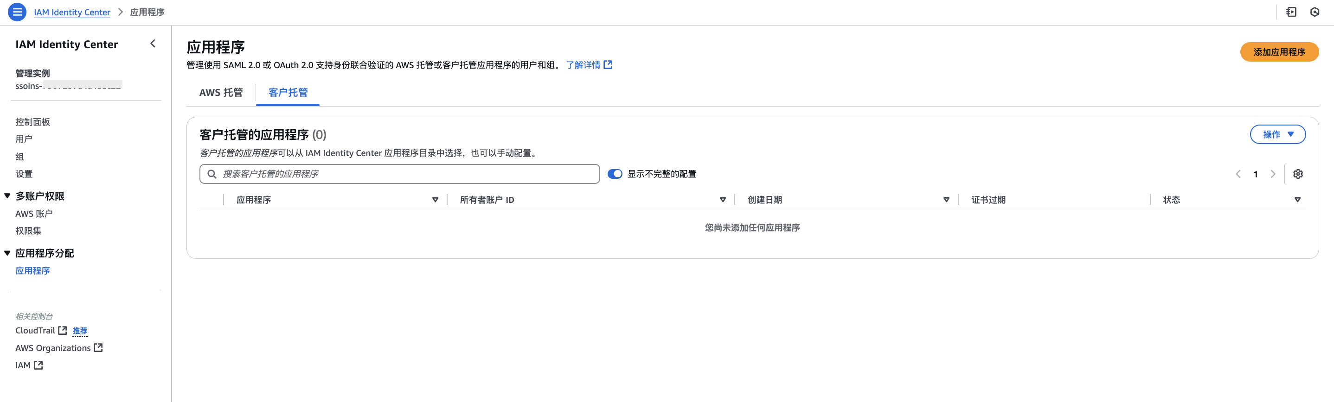Click the 添加应用程序 button
Image resolution: width=1334 pixels, height=402 pixels.
[1279, 52]
